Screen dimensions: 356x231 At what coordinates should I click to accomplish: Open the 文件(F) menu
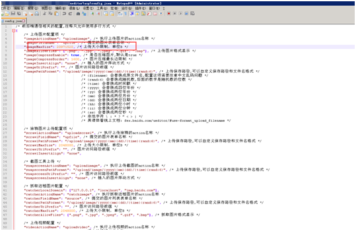click(x=6, y=8)
